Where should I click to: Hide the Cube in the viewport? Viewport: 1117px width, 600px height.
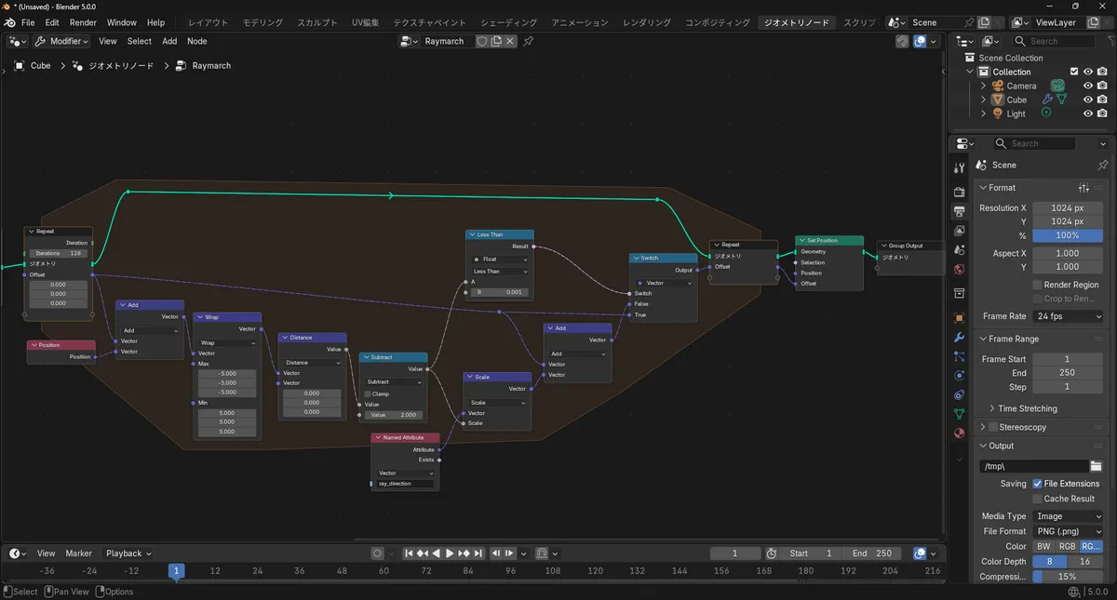coord(1087,100)
